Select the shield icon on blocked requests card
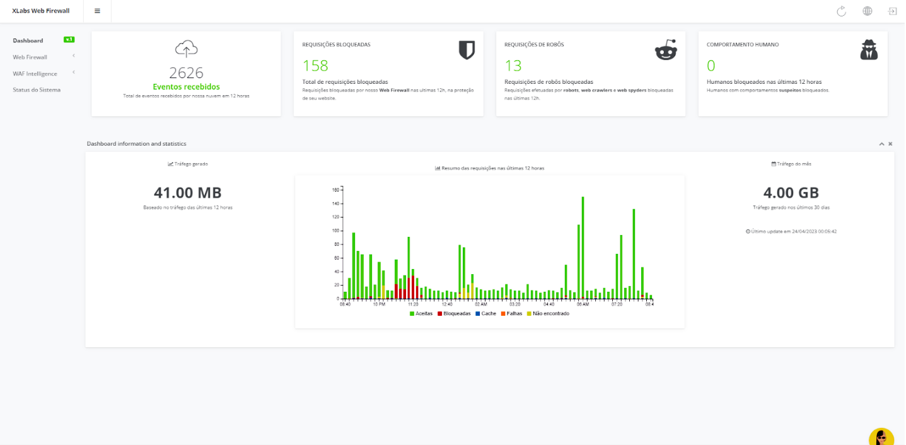 click(467, 49)
